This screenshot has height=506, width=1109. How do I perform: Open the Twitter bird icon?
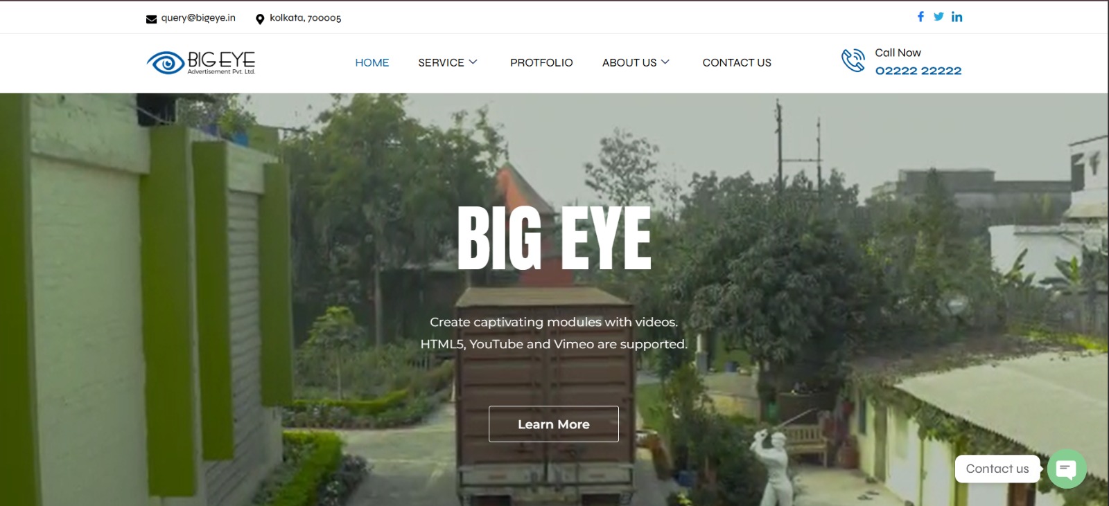coord(938,17)
